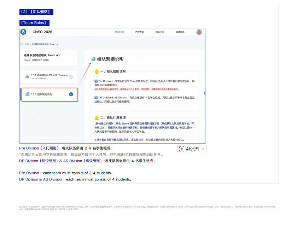
Task: Click the AI识图 sparkle scan icon
Action: click(182, 149)
